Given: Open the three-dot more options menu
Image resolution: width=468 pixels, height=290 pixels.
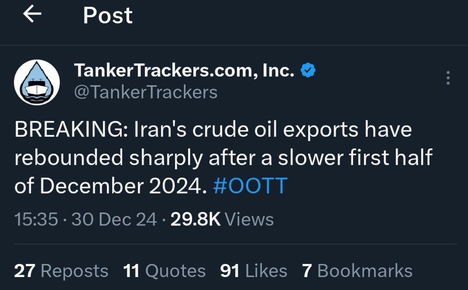Looking at the screenshot, I should click(x=448, y=78).
